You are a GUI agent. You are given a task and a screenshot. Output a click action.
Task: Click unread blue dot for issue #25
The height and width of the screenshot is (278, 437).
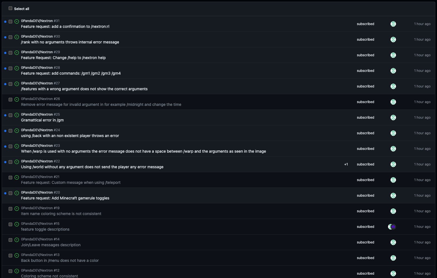[5, 115]
